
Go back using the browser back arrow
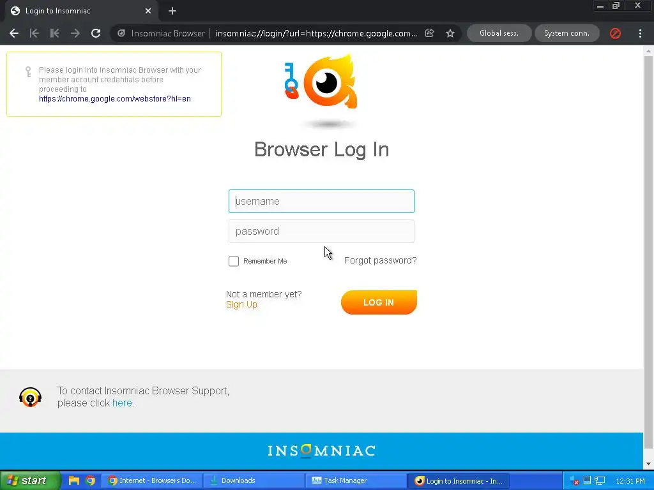(x=14, y=33)
